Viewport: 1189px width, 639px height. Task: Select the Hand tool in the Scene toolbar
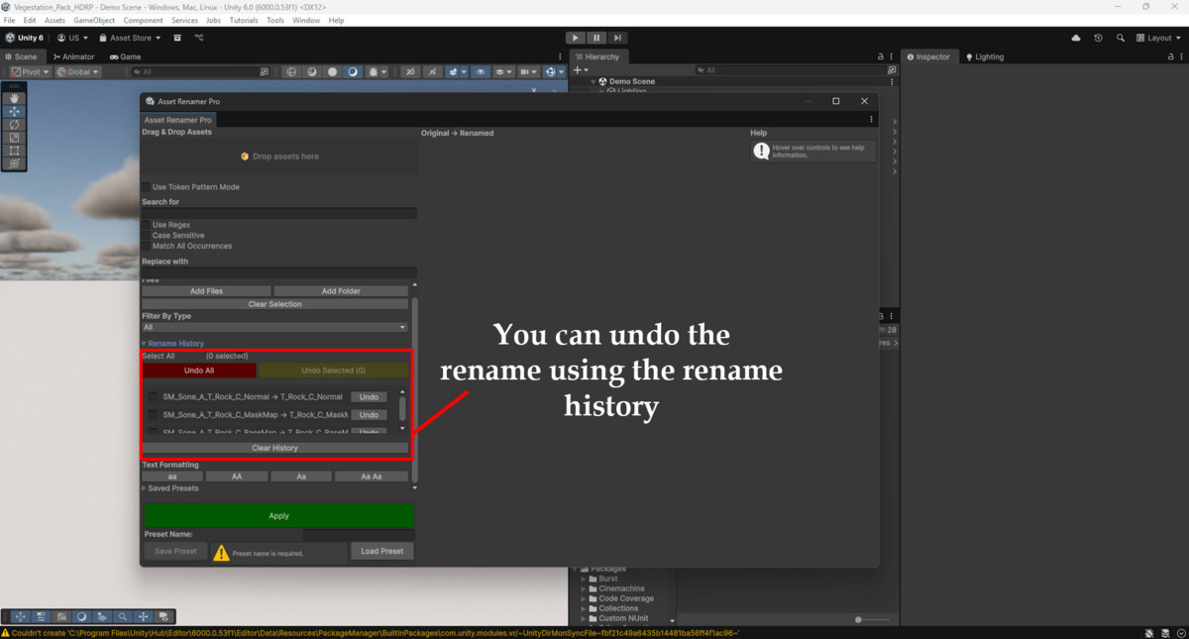tap(13, 98)
